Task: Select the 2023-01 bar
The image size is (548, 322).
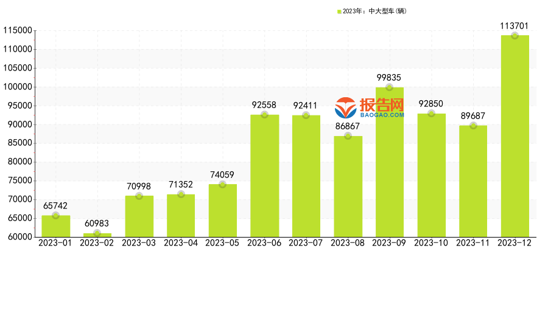Action: pyautogui.click(x=56, y=227)
